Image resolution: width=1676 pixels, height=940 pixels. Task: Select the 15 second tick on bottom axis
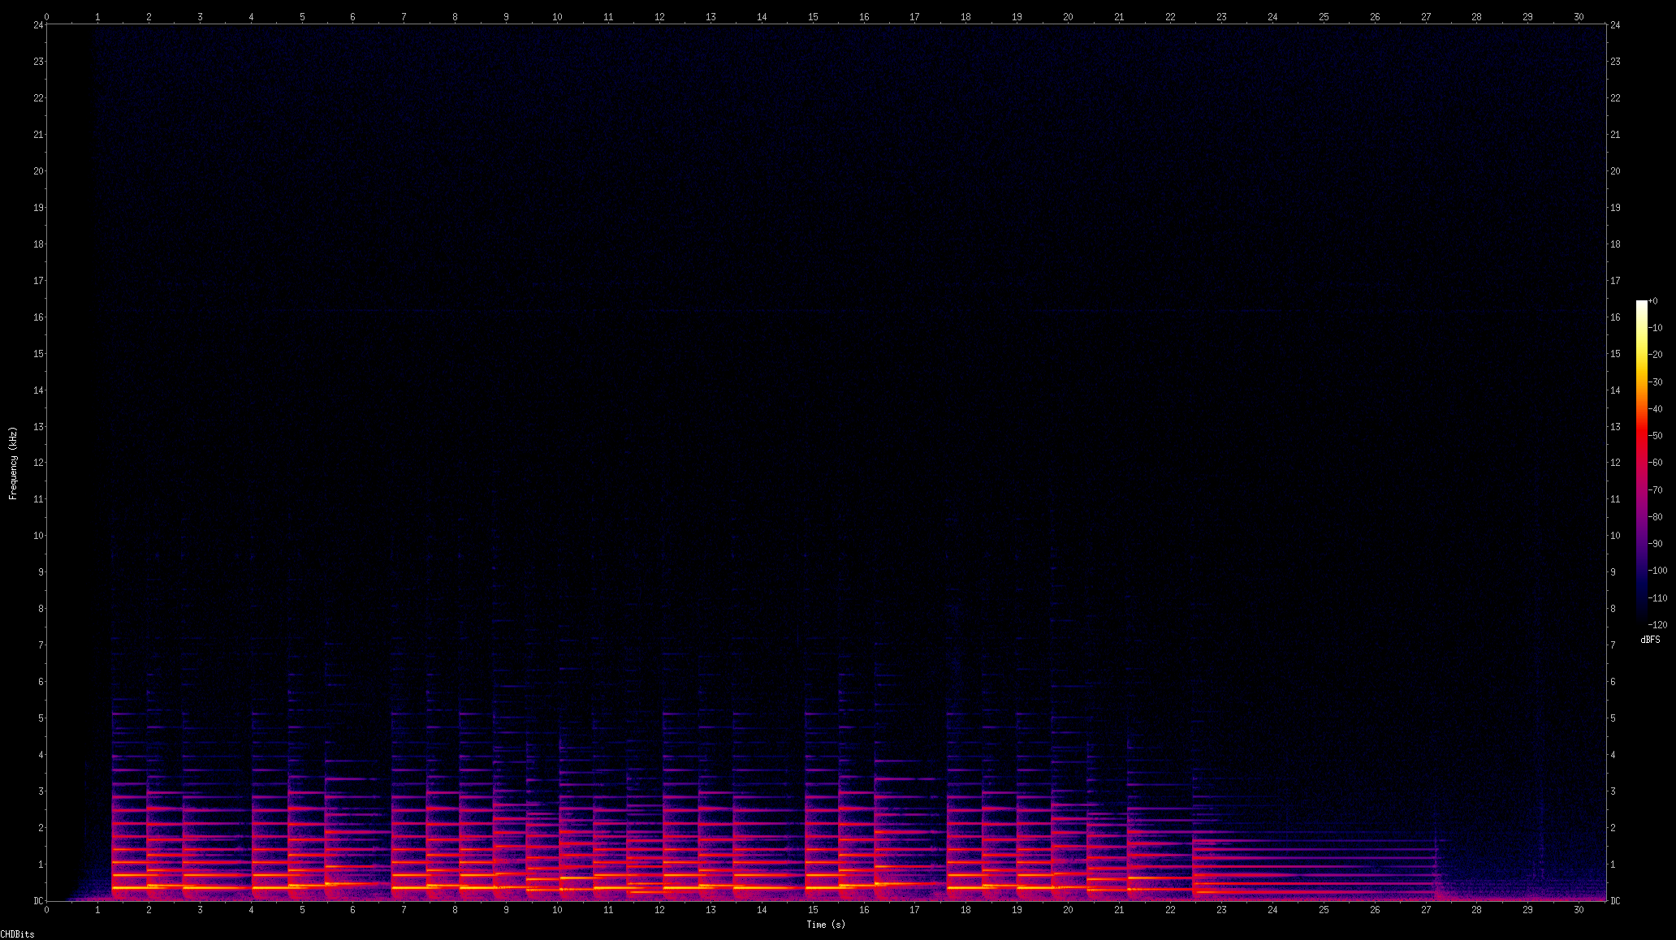[x=813, y=910]
